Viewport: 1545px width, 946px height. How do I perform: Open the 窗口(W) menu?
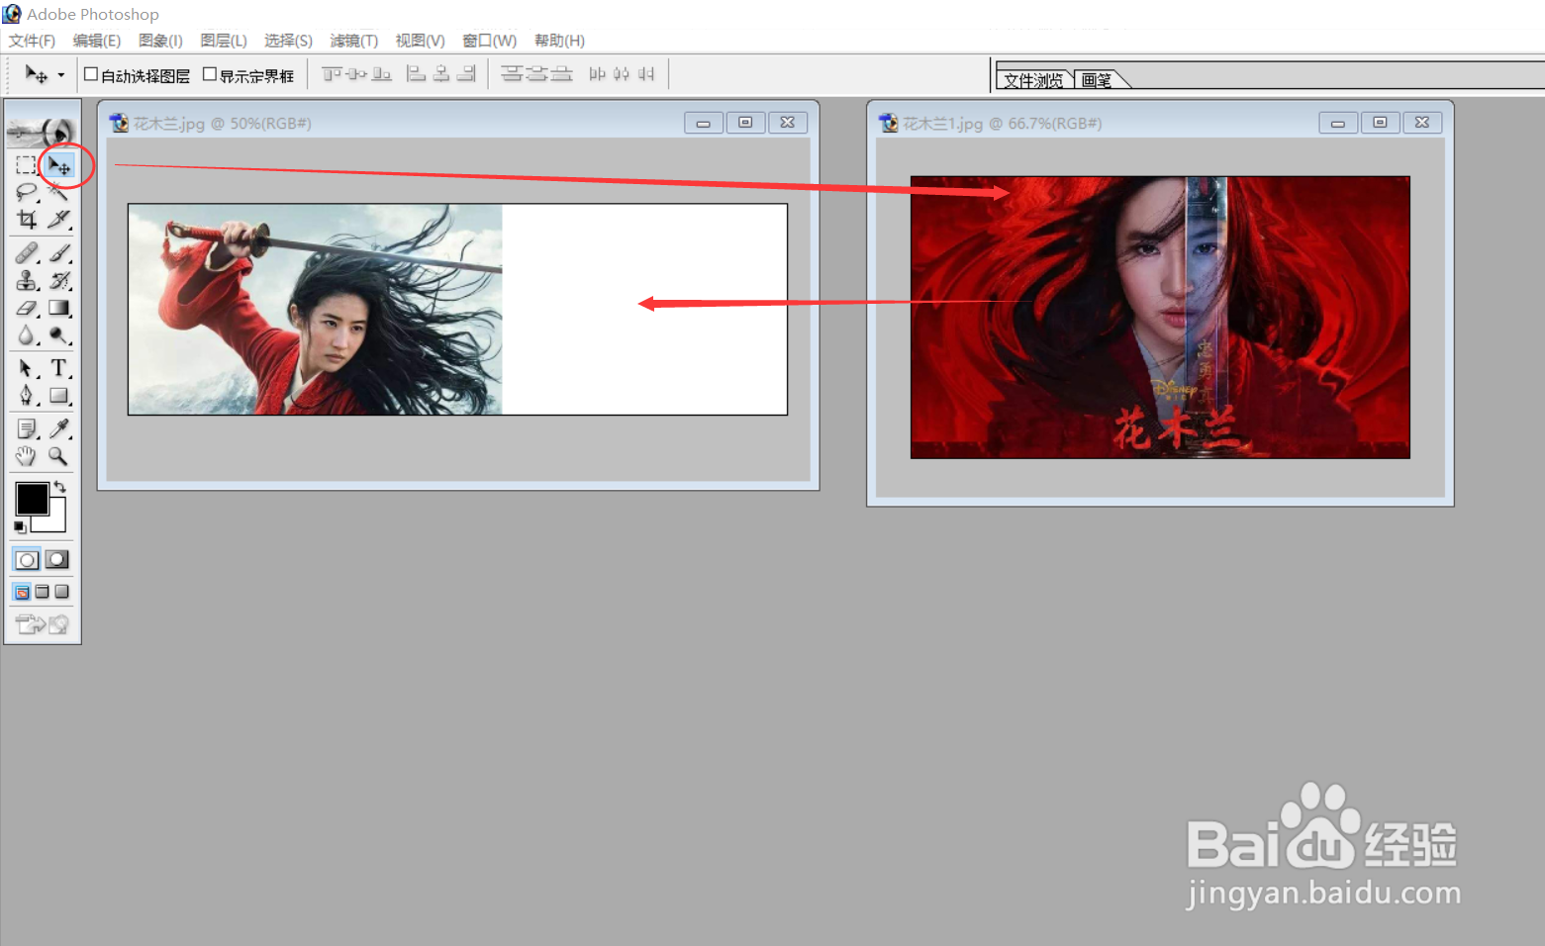tap(490, 41)
